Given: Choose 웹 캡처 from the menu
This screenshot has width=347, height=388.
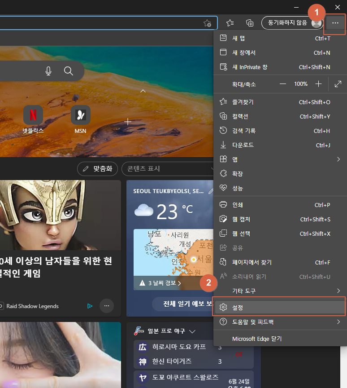Looking at the screenshot, I should point(280,219).
